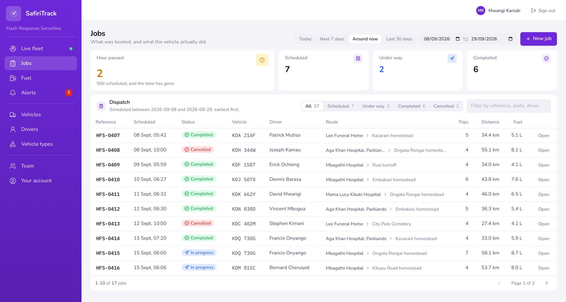Select the Vehicle types shapes icon

(13, 144)
